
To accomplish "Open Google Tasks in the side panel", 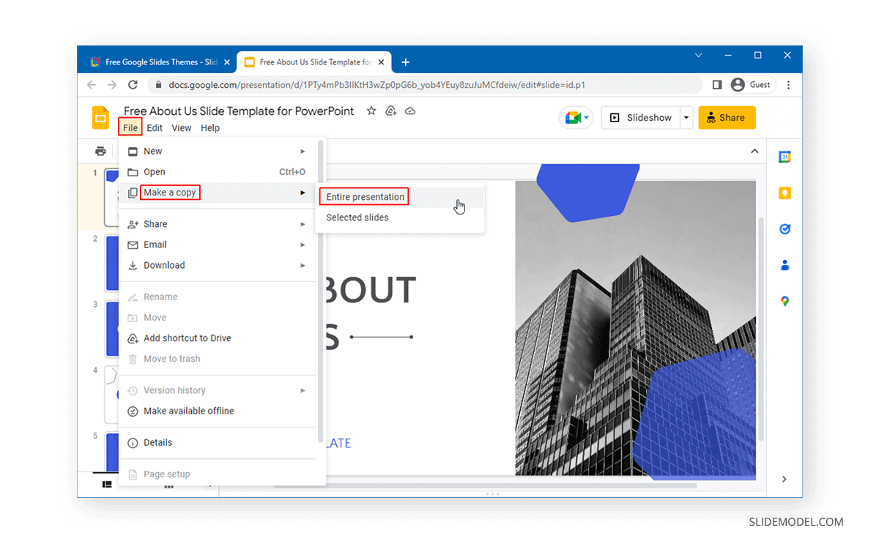I will tap(785, 229).
